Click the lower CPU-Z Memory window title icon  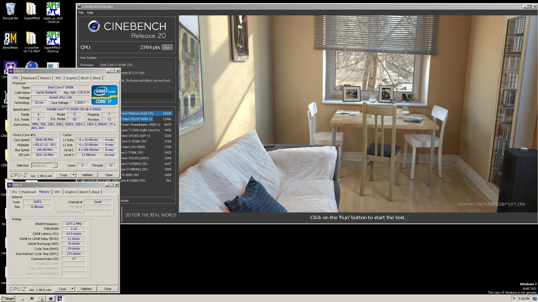[10, 185]
